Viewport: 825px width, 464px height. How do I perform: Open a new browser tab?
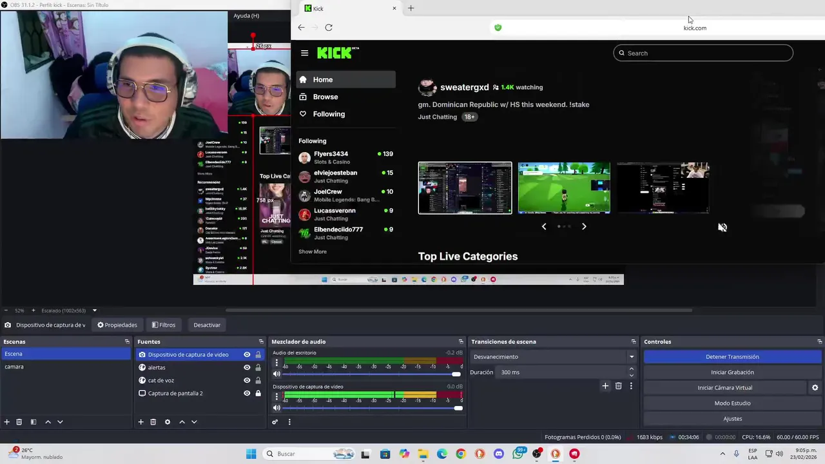tap(411, 8)
